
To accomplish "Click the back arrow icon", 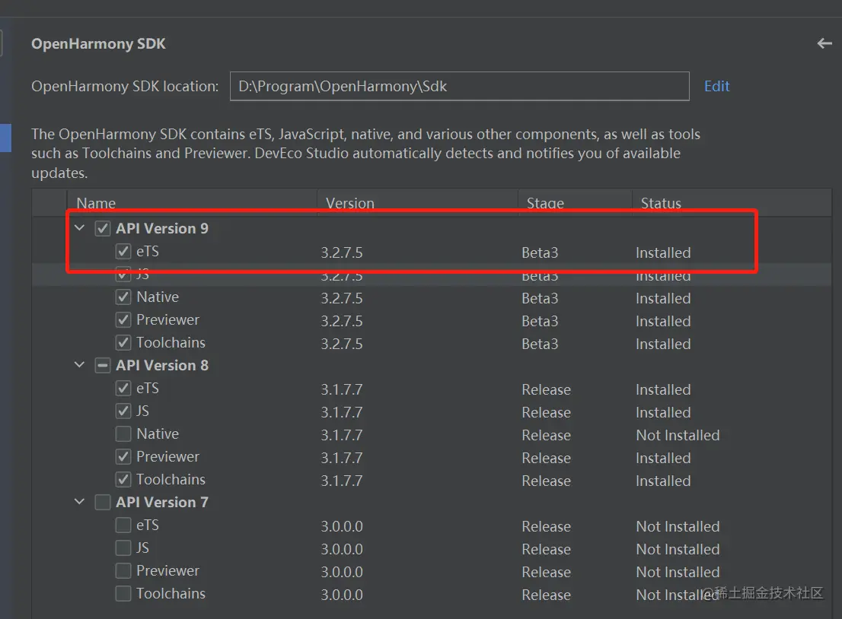I will pos(824,43).
